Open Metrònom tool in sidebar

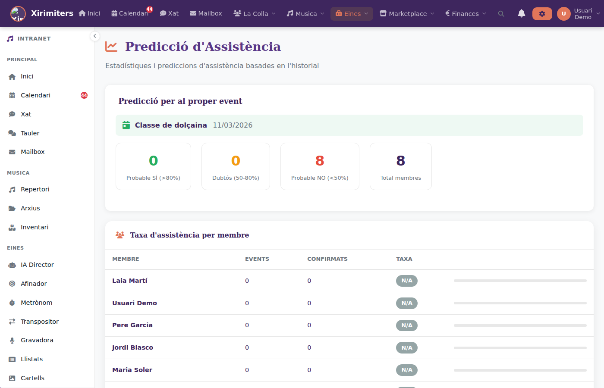[36, 303]
